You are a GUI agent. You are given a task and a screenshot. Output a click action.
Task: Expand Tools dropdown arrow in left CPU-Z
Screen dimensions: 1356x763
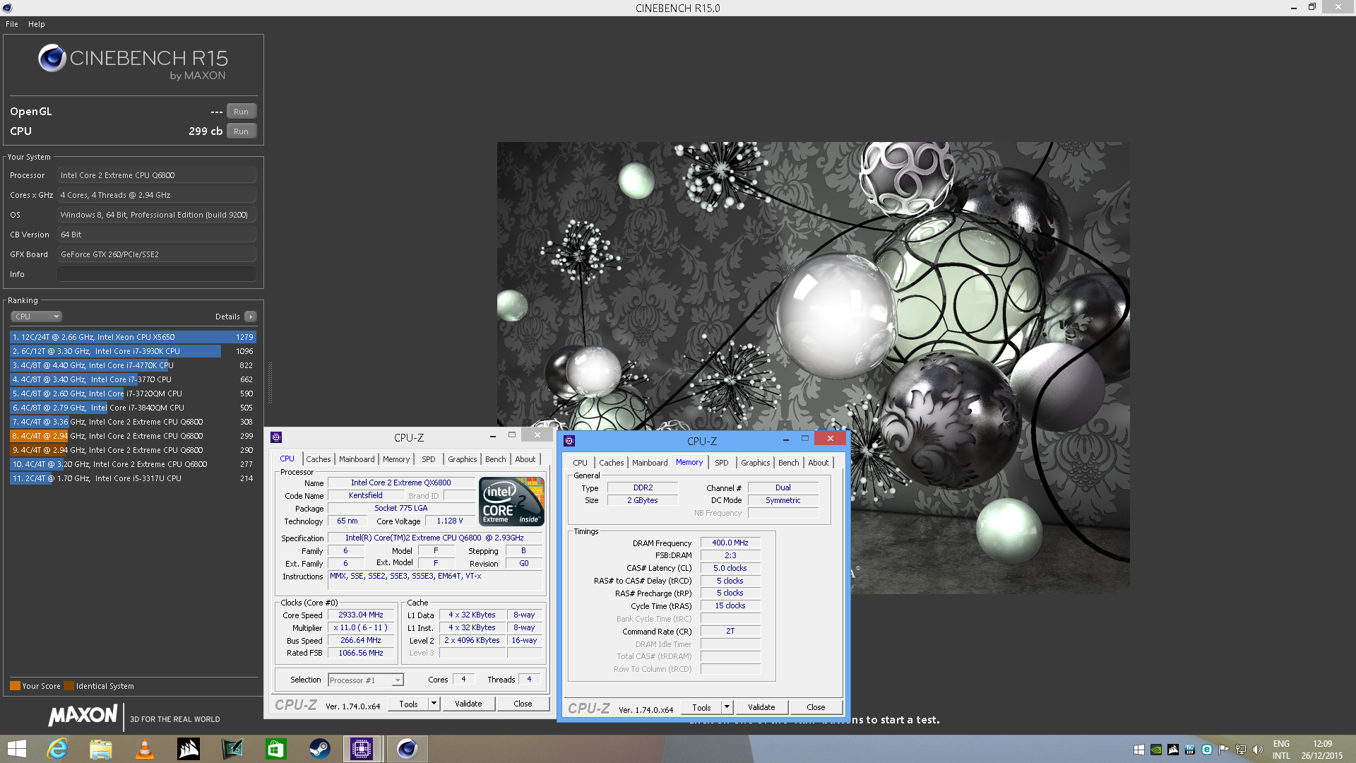tap(434, 704)
